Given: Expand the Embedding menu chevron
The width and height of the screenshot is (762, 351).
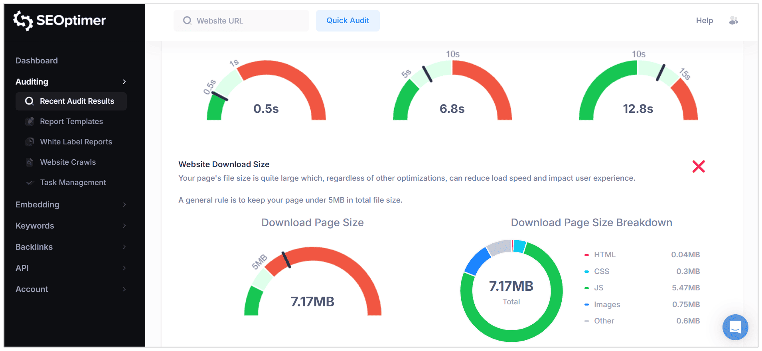Looking at the screenshot, I should tap(124, 205).
